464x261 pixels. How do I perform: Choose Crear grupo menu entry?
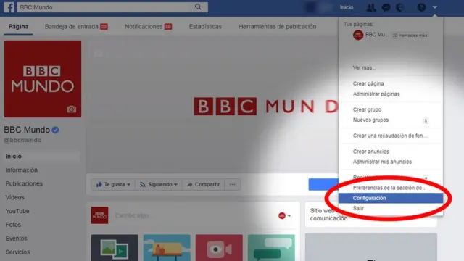(367, 109)
